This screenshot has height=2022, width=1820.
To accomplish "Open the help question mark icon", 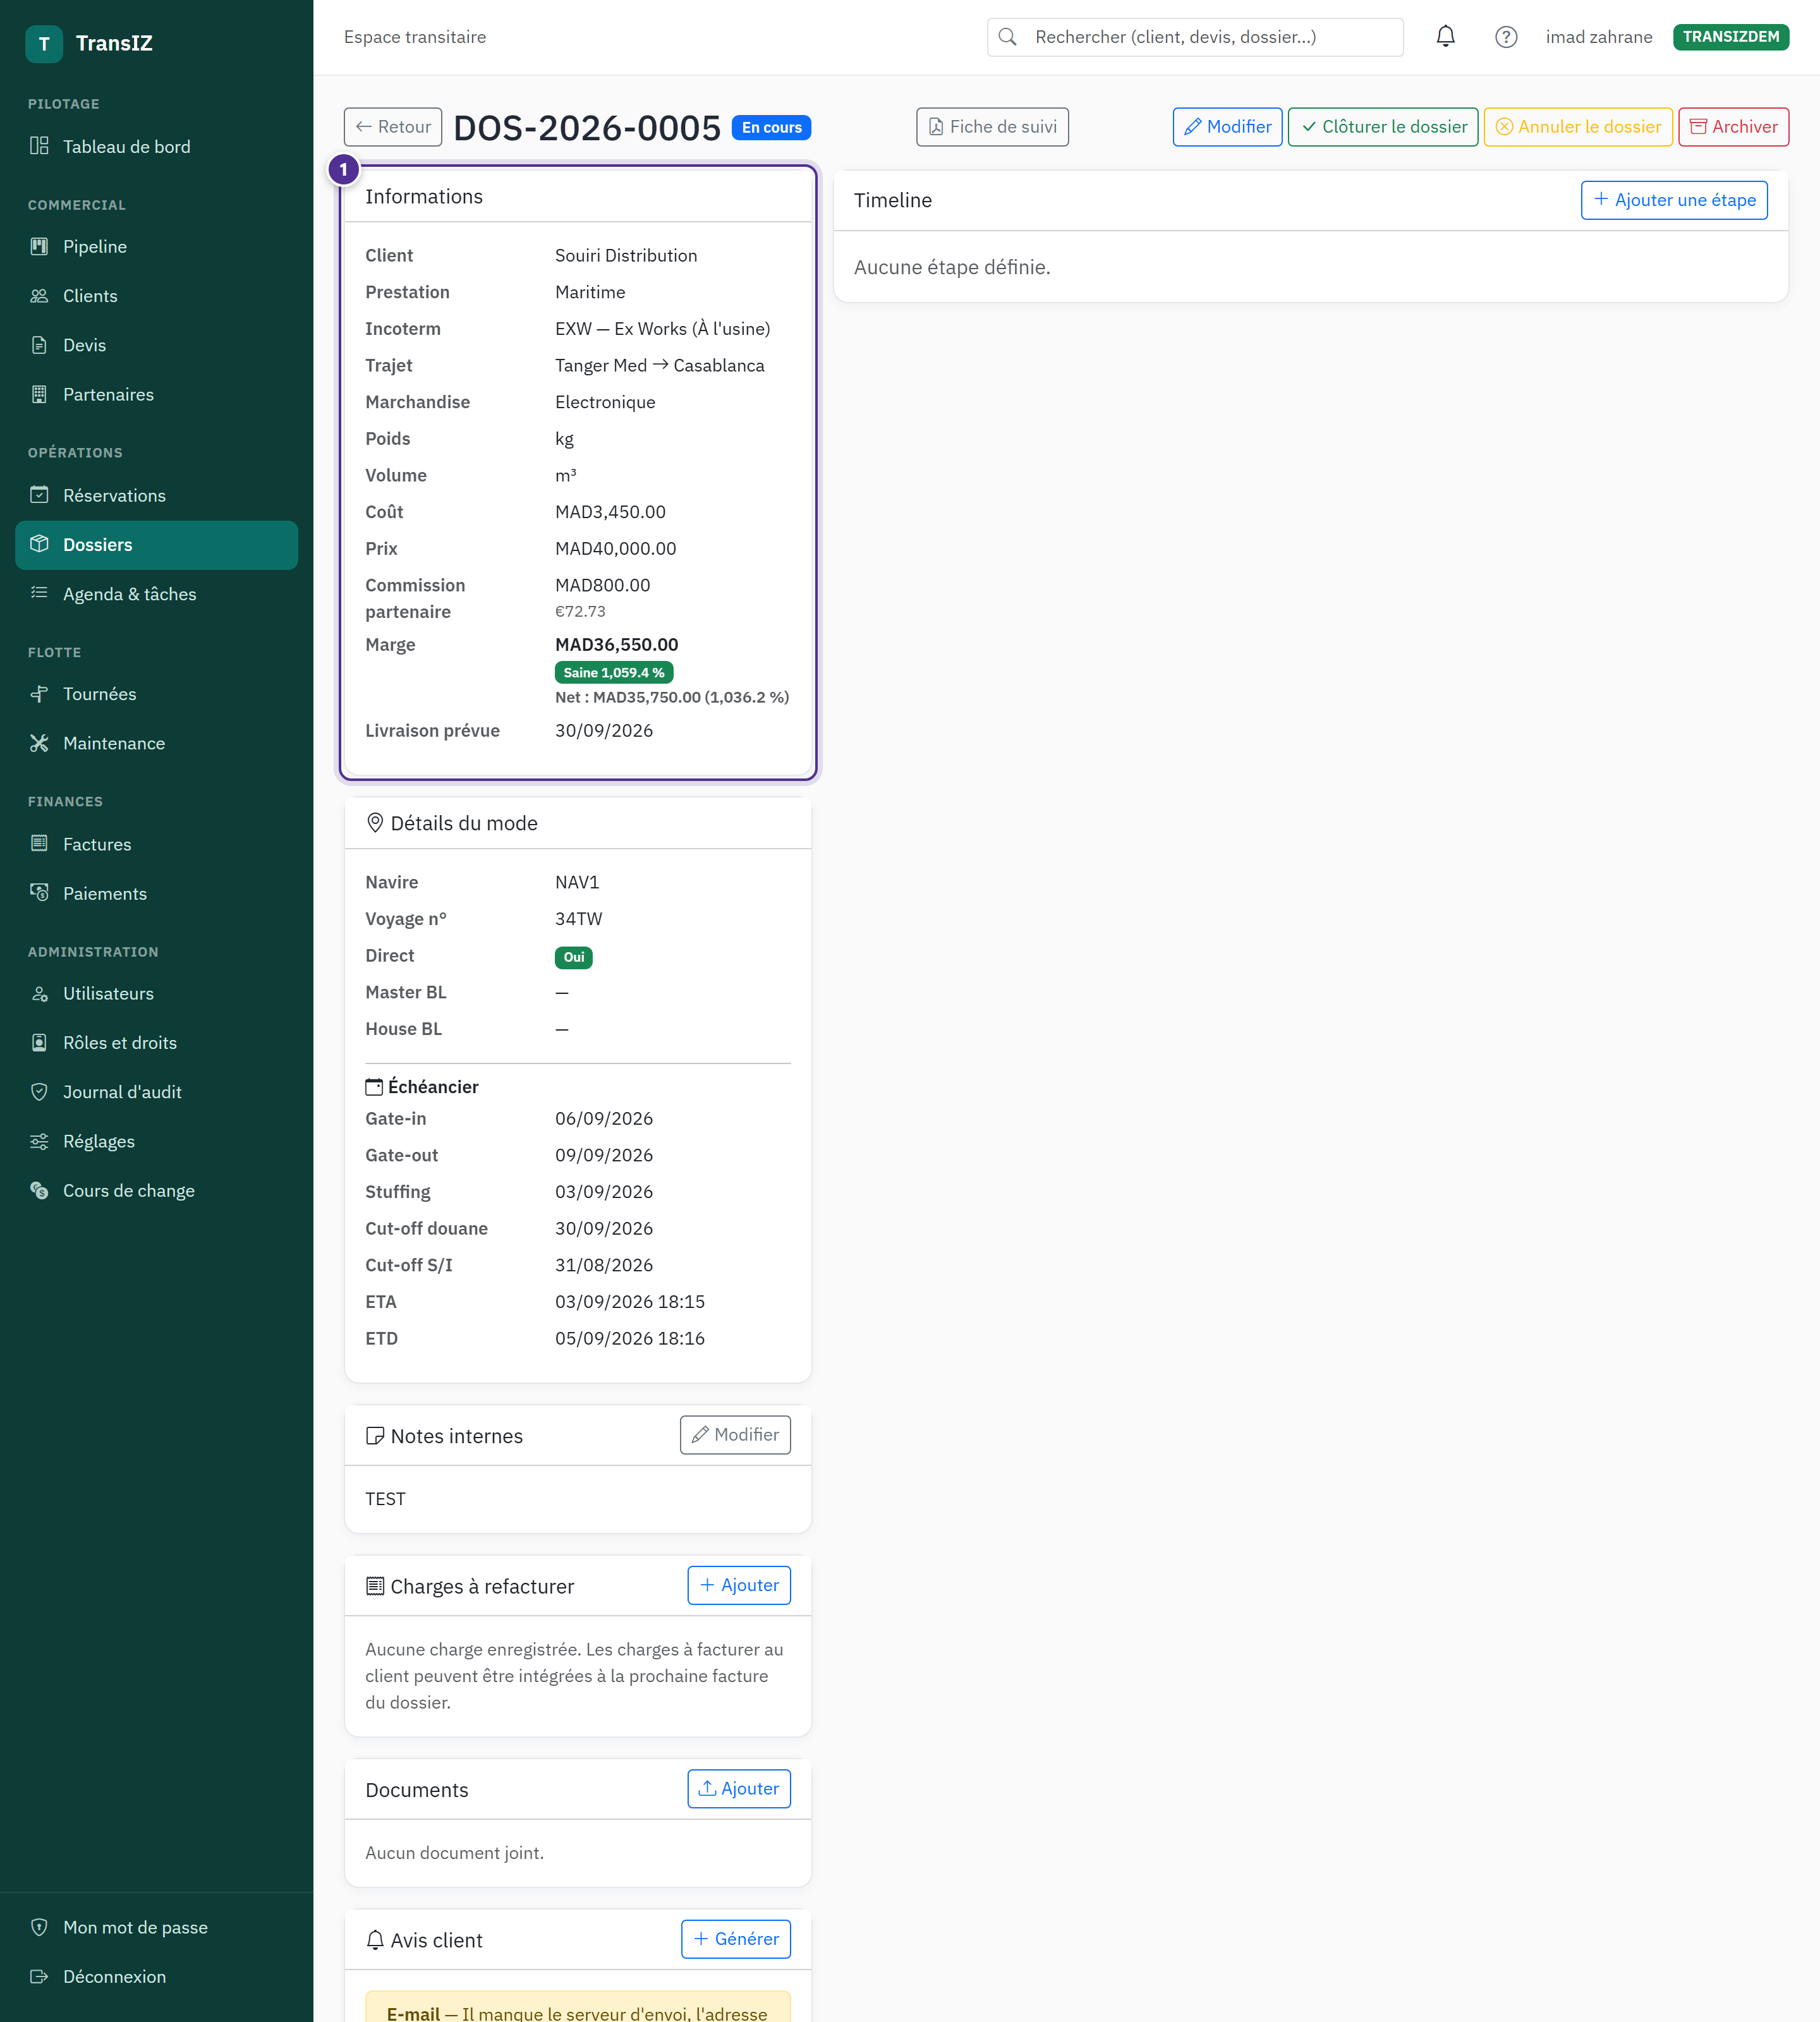I will click(x=1506, y=37).
